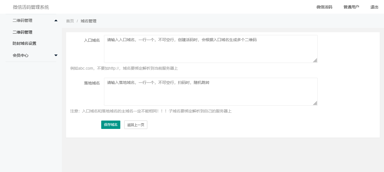Click the 返回上一页 button
The height and width of the screenshot is (172, 384).
coord(136,125)
